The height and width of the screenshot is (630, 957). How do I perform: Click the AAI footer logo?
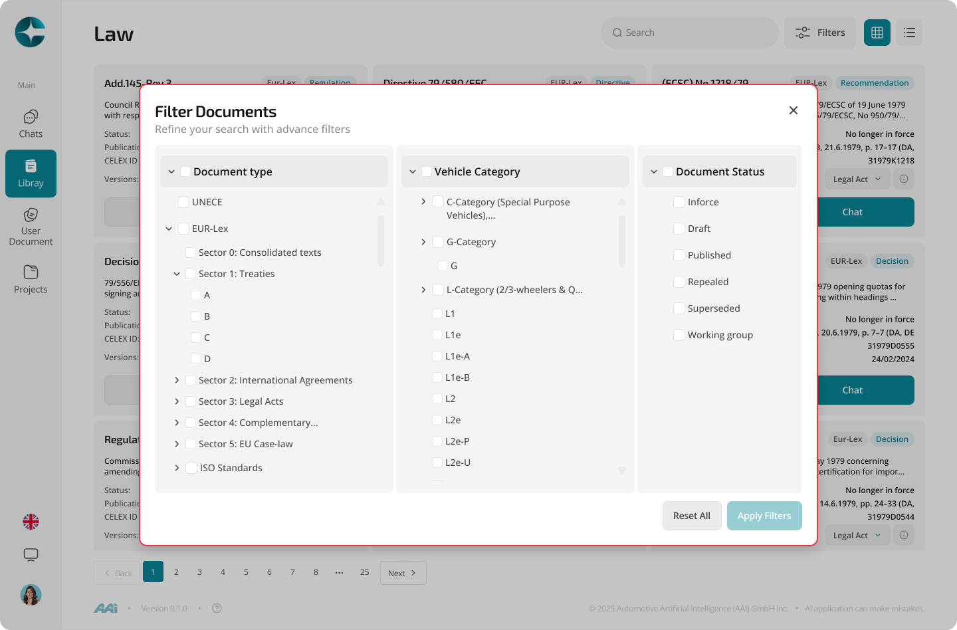tap(106, 608)
